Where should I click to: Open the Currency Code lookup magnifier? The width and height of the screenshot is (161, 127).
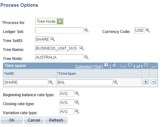148,30
